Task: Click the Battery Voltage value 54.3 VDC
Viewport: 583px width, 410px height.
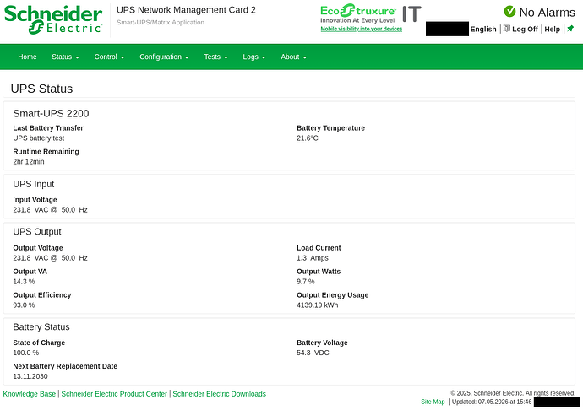Action: click(313, 353)
